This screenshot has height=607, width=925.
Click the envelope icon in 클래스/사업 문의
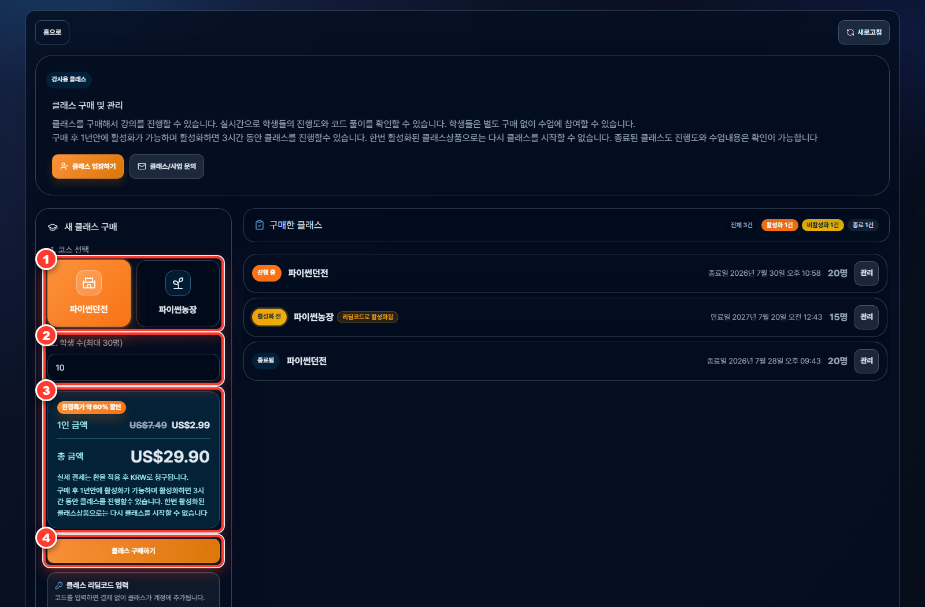pyautogui.click(x=142, y=166)
